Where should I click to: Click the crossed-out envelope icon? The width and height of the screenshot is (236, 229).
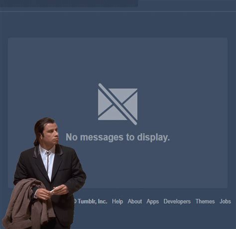point(118,104)
